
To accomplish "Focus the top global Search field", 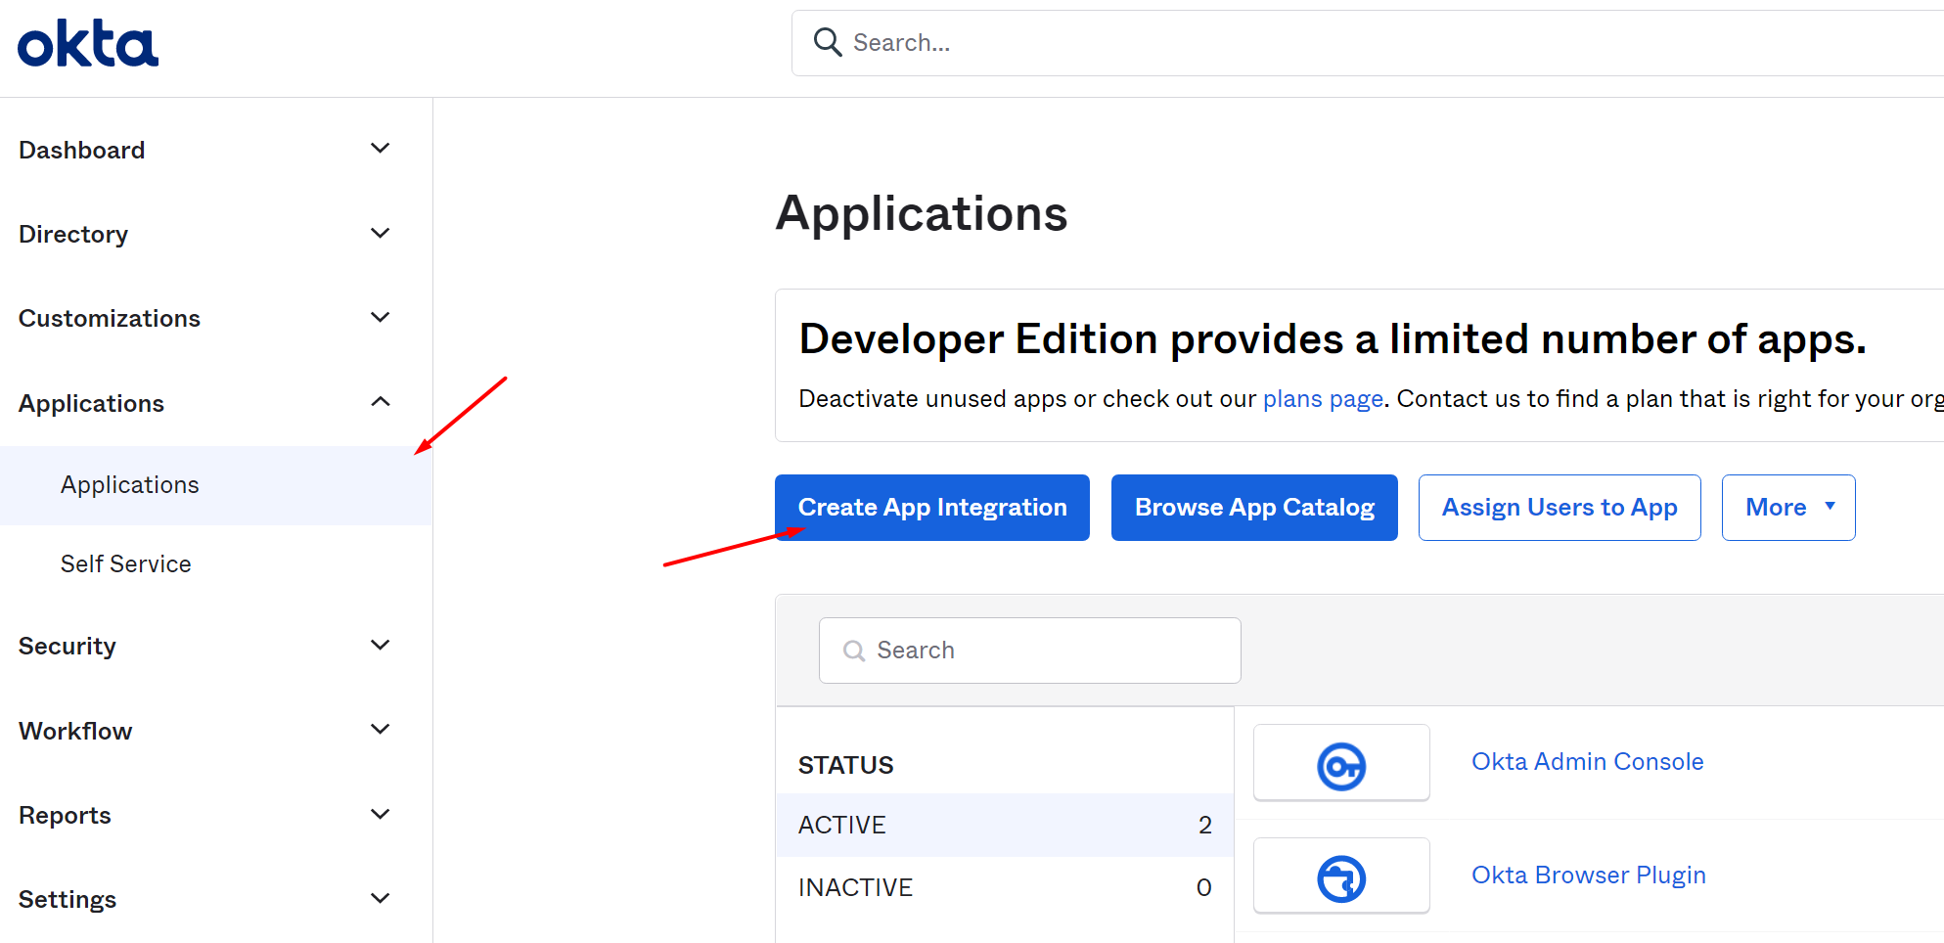I will tap(1368, 43).
